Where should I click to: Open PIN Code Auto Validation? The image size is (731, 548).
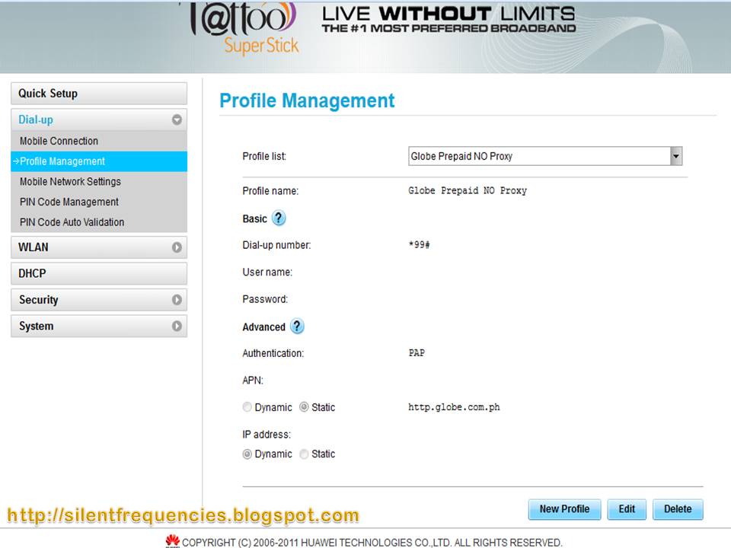coord(99,222)
